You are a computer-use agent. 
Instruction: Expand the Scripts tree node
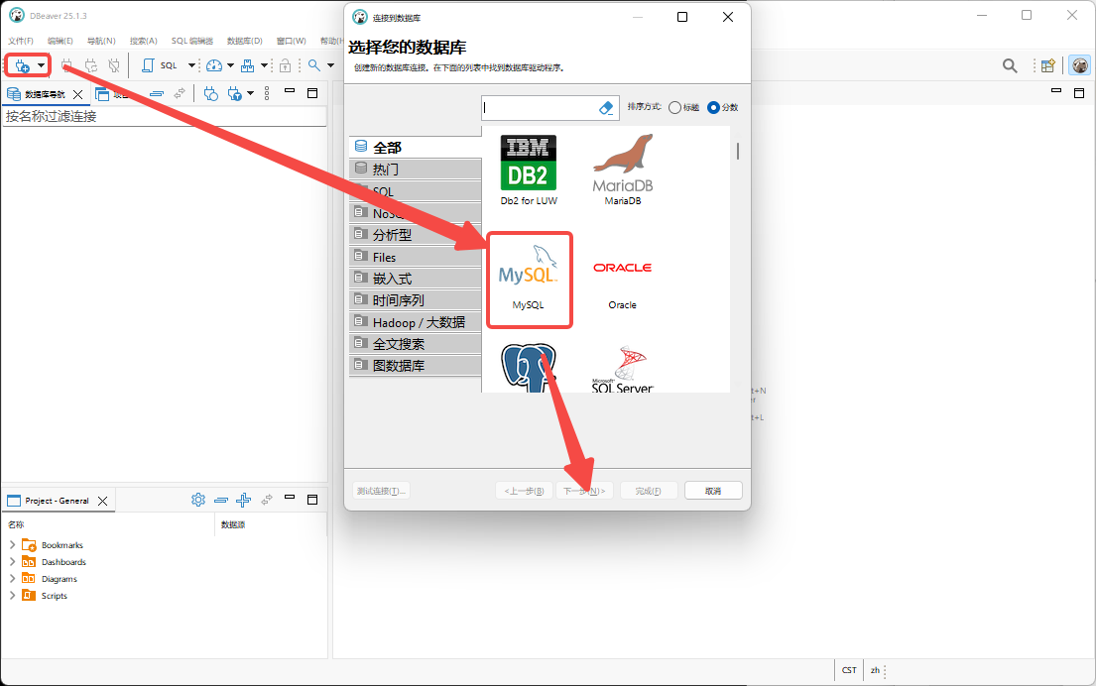tap(12, 595)
